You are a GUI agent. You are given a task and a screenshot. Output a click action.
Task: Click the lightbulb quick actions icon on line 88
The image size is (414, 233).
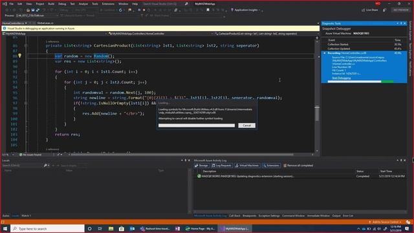click(19, 56)
